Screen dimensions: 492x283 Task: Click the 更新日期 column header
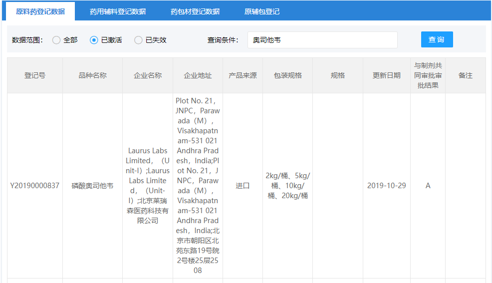coord(386,75)
